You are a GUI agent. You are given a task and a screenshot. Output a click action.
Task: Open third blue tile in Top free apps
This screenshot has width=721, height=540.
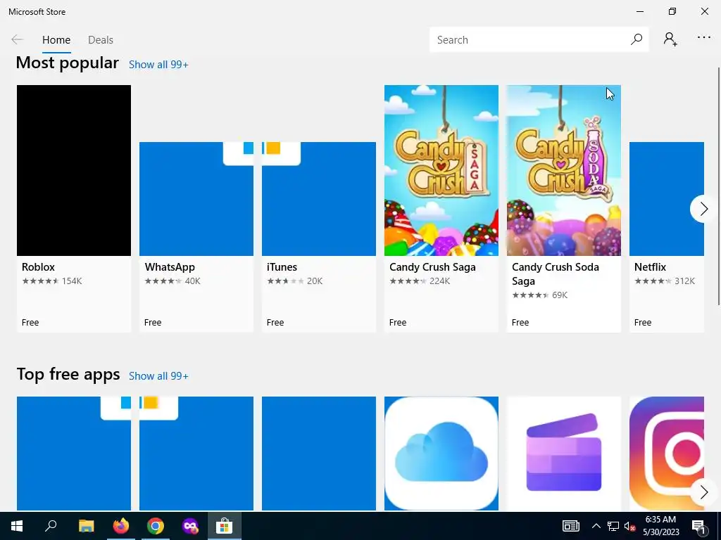pos(319,454)
